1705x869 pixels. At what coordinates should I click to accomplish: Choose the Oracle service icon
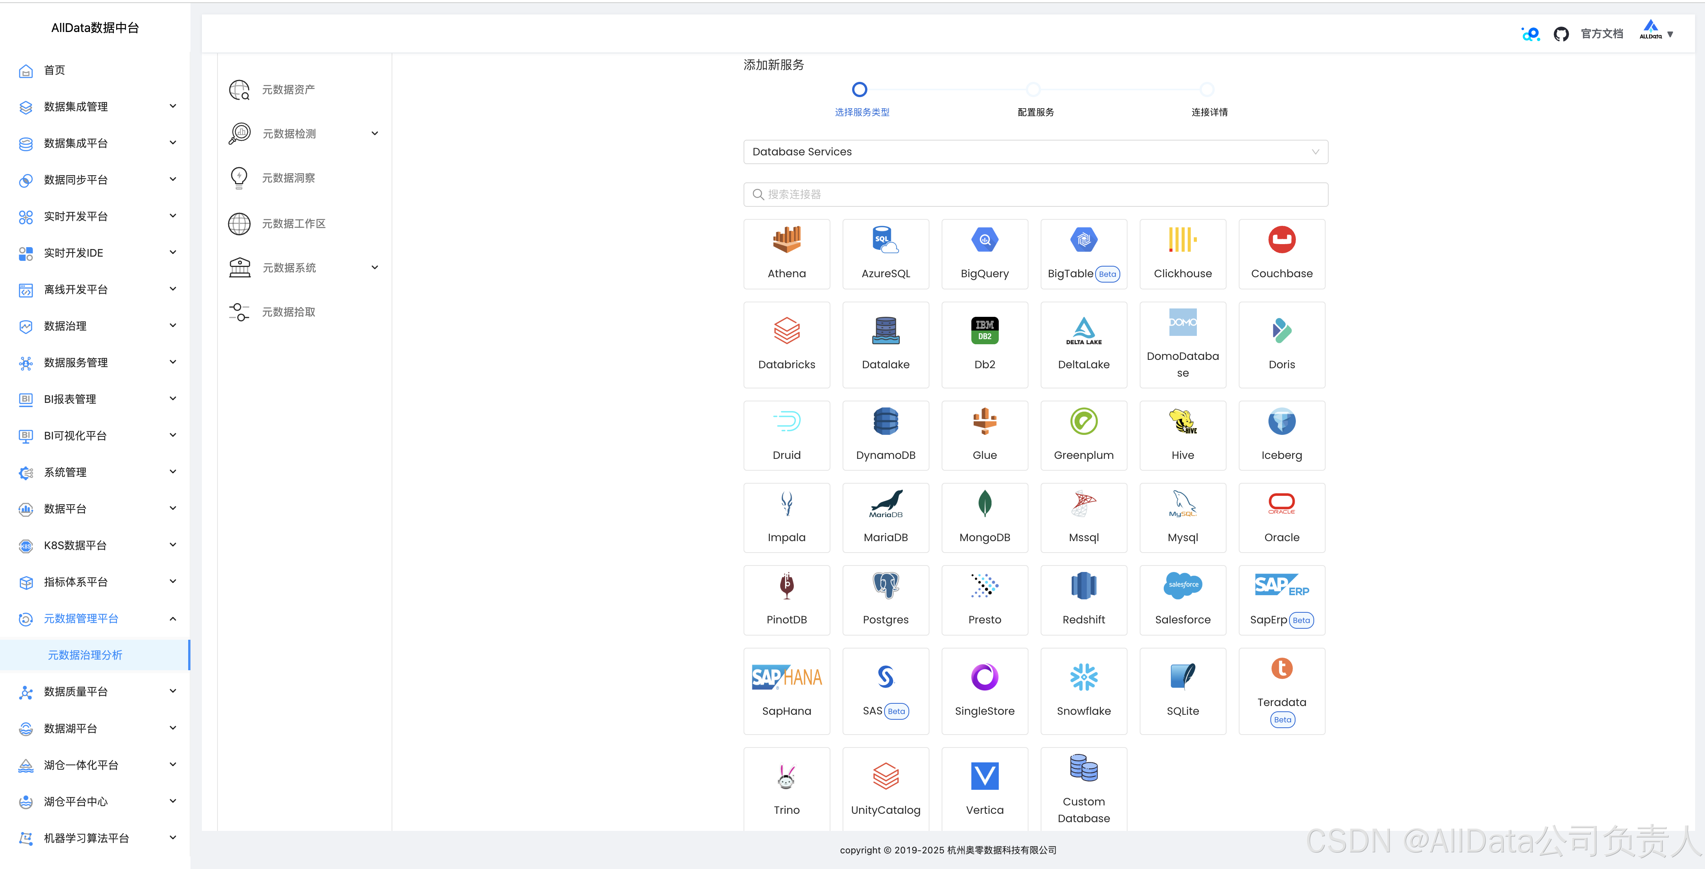[x=1281, y=504]
